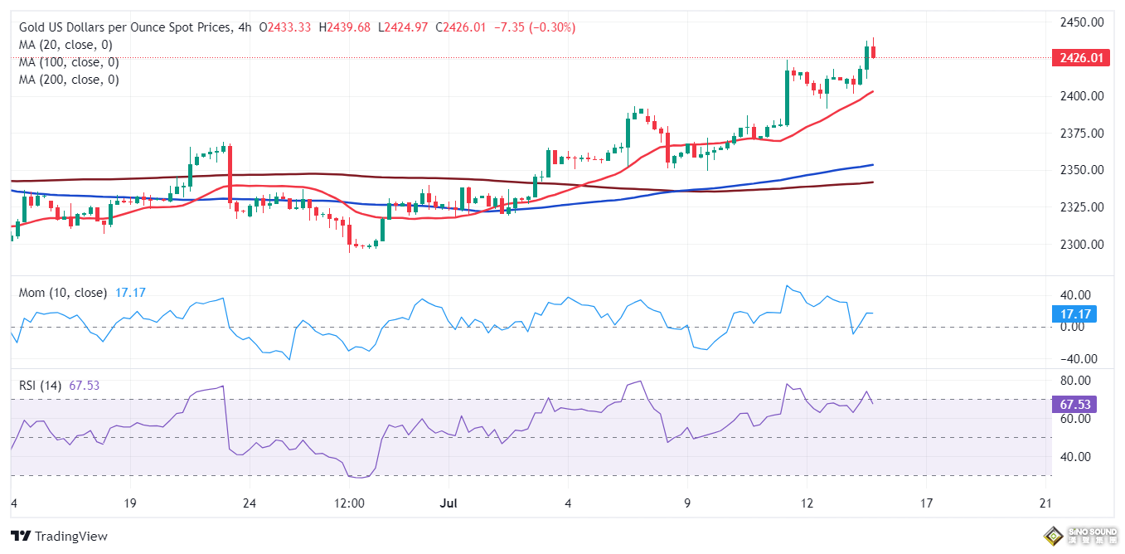Click the 12:00 time axis label
Screen dimensions: 1125x554
348,503
